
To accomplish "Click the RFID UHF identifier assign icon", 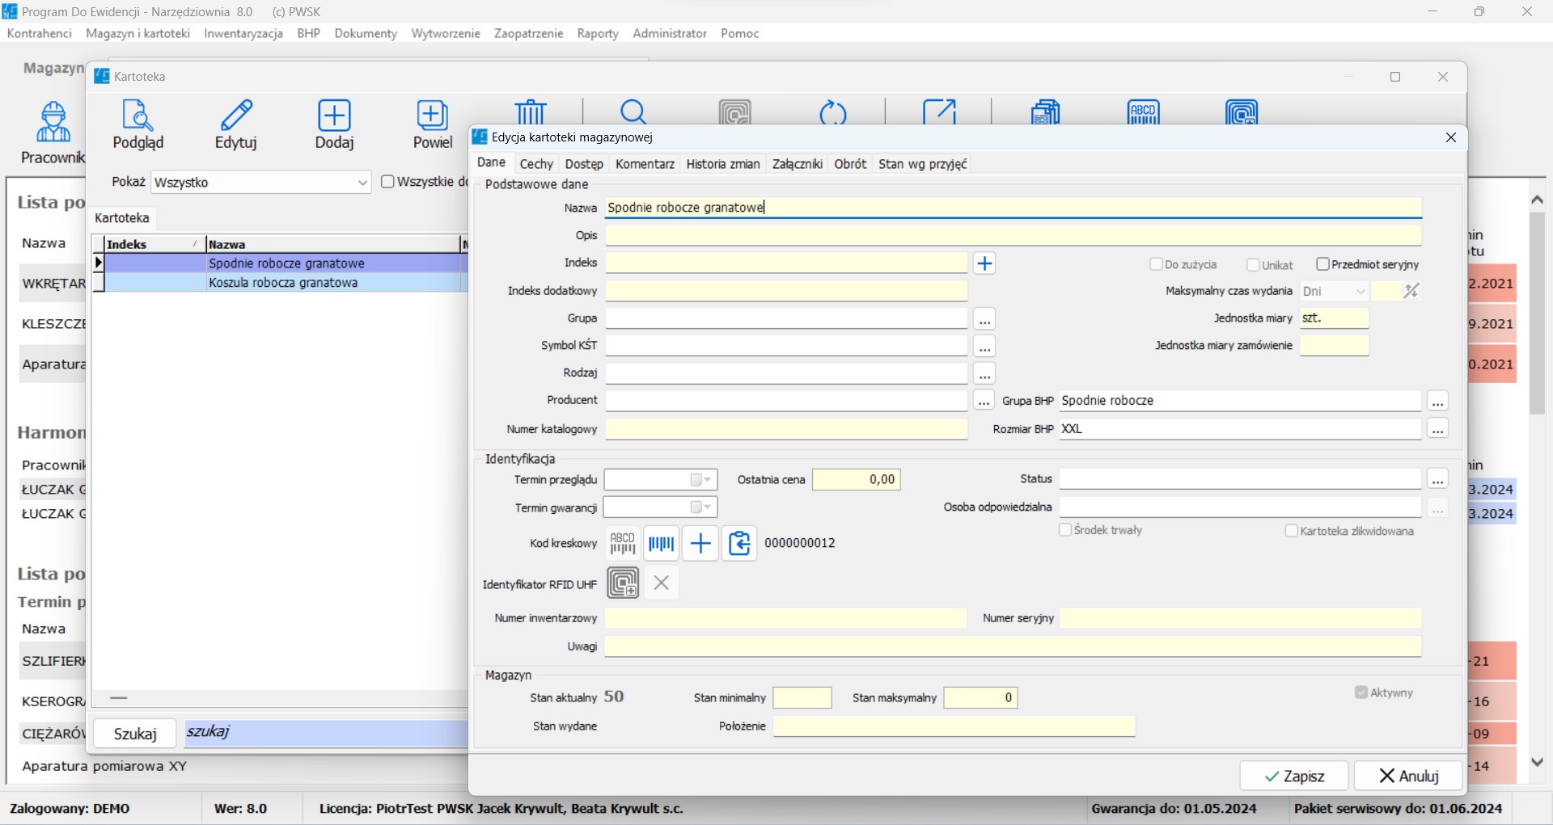I will point(623,583).
